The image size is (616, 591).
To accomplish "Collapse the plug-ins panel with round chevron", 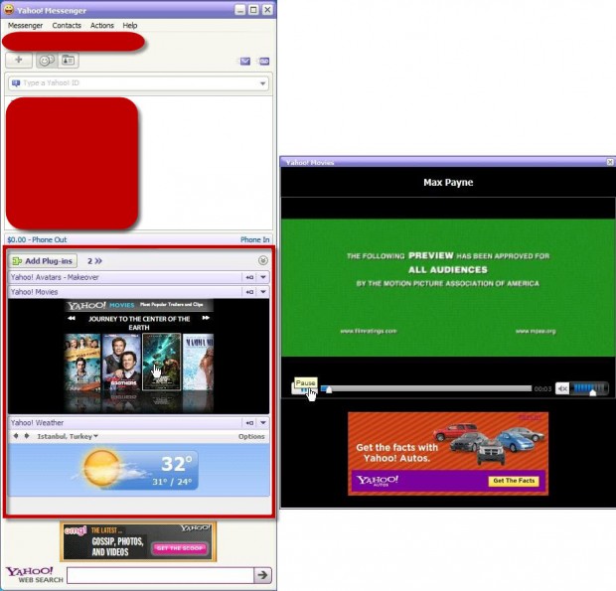I will pos(263,261).
